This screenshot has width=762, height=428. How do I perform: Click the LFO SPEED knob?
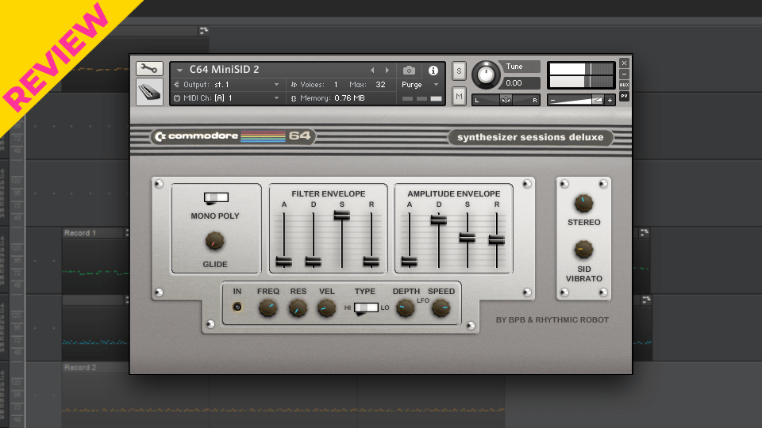tap(441, 308)
